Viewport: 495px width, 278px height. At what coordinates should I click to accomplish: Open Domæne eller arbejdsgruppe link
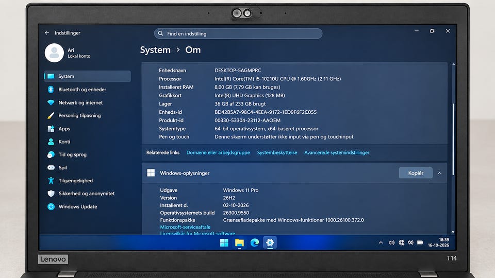[218, 152]
